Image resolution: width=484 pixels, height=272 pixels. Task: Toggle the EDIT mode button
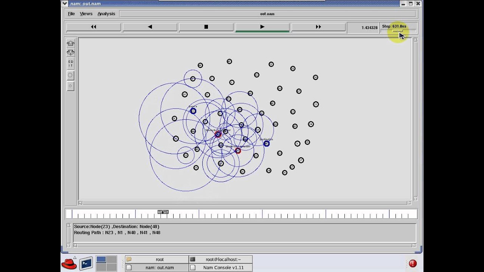click(70, 63)
